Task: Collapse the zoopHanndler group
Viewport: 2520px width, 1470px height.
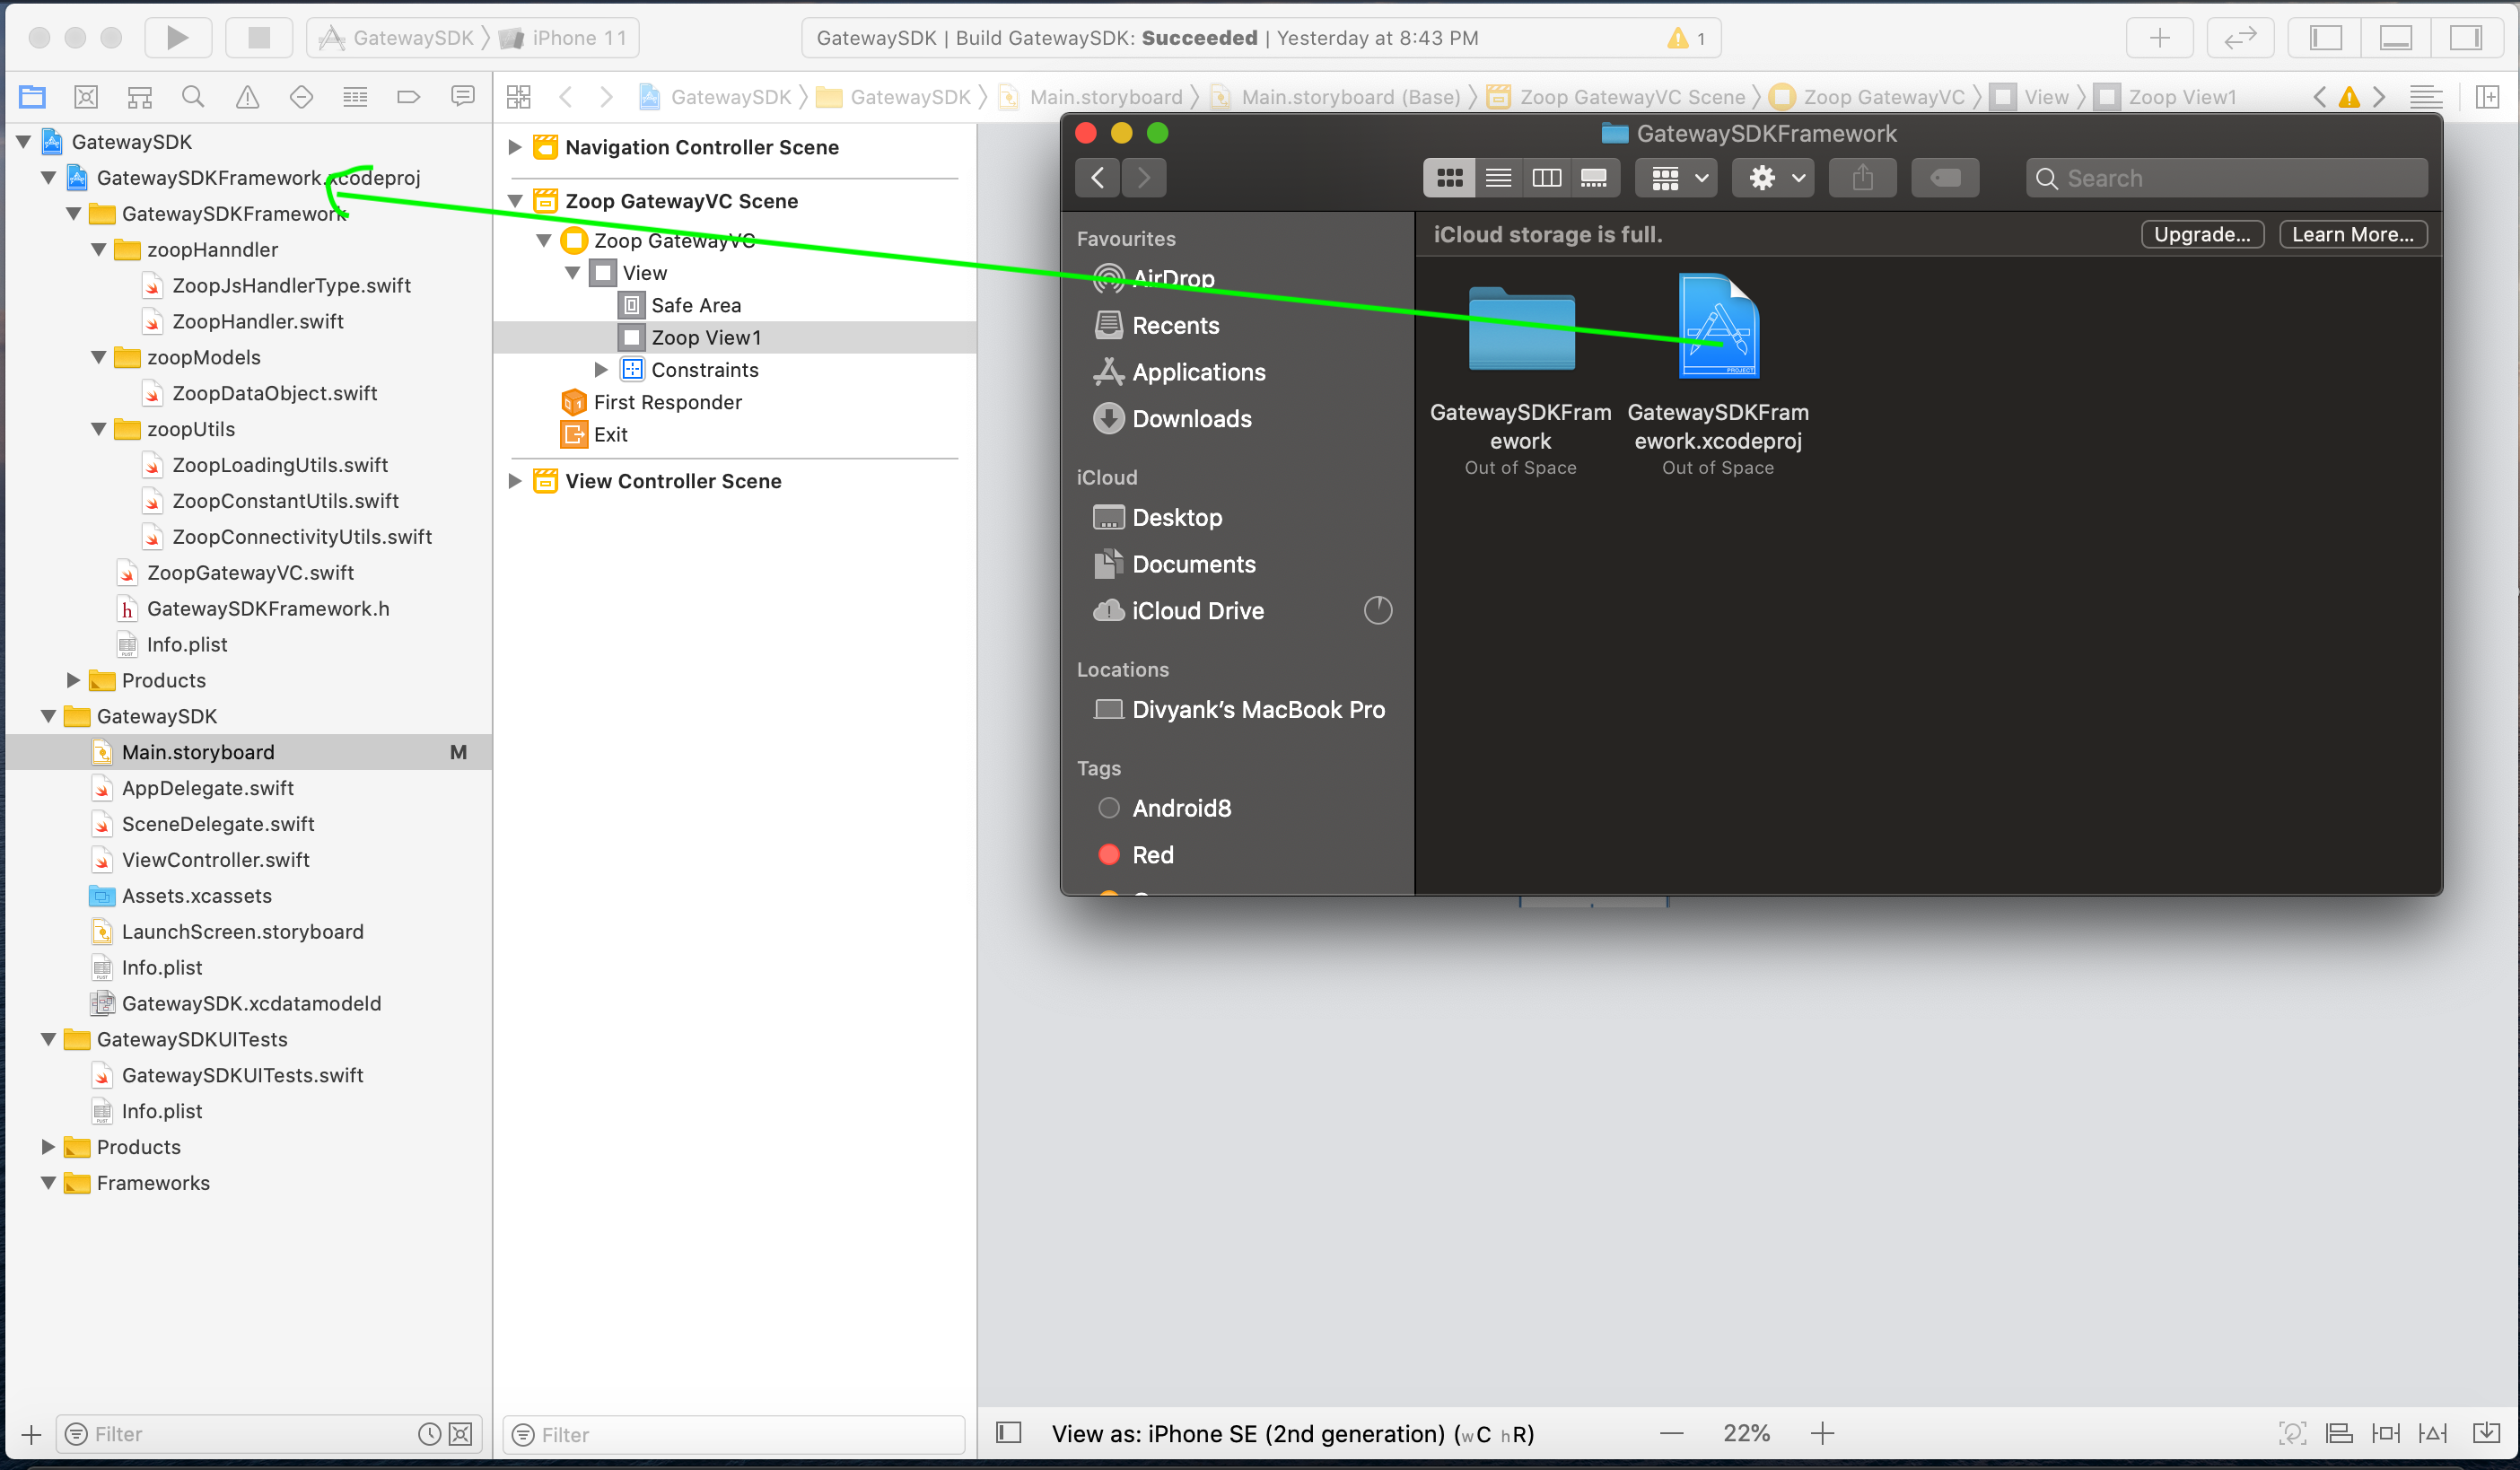Action: [99, 249]
